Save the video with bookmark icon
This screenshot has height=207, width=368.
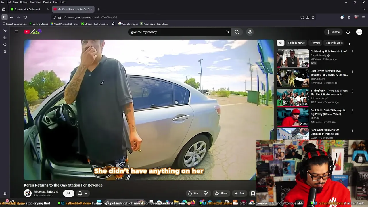tap(253, 193)
